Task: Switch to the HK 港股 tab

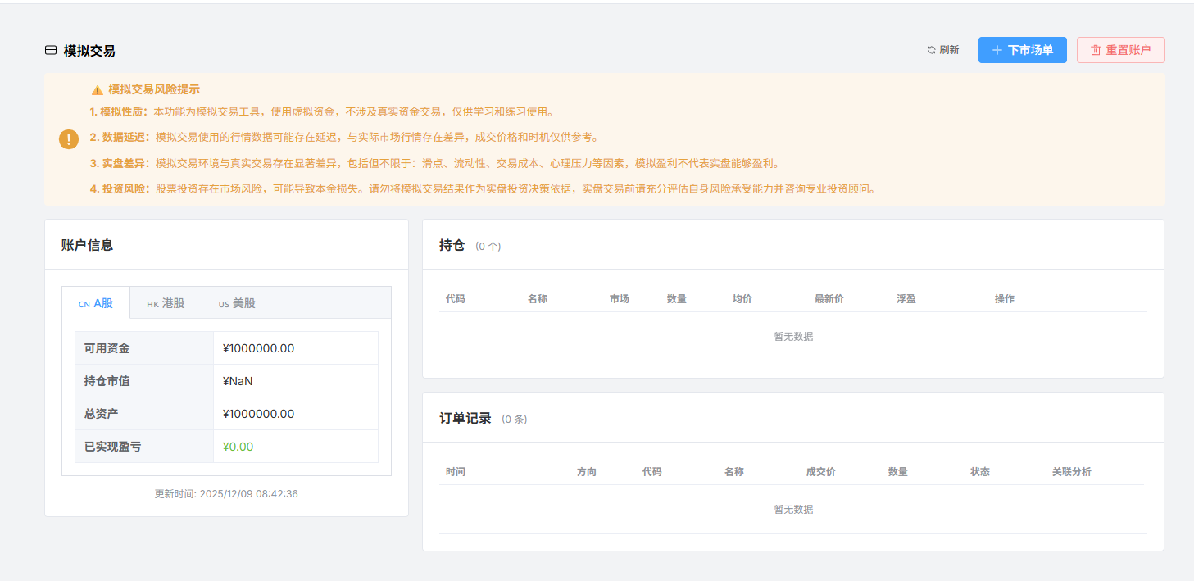Action: pyautogui.click(x=168, y=303)
